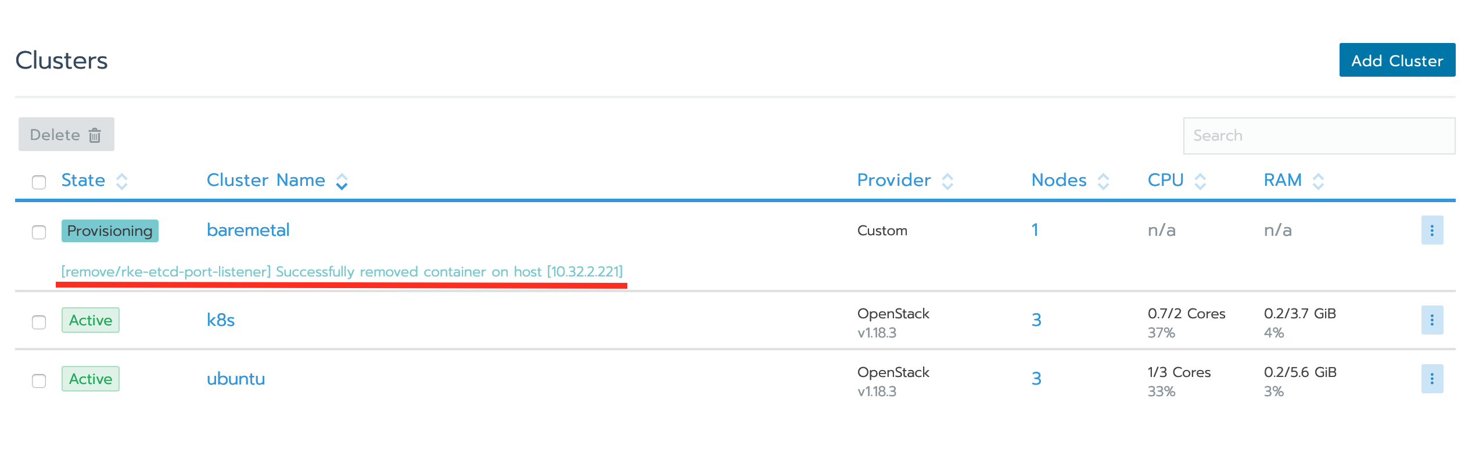
Task: Click the sort arrows next to State
Action: point(122,181)
